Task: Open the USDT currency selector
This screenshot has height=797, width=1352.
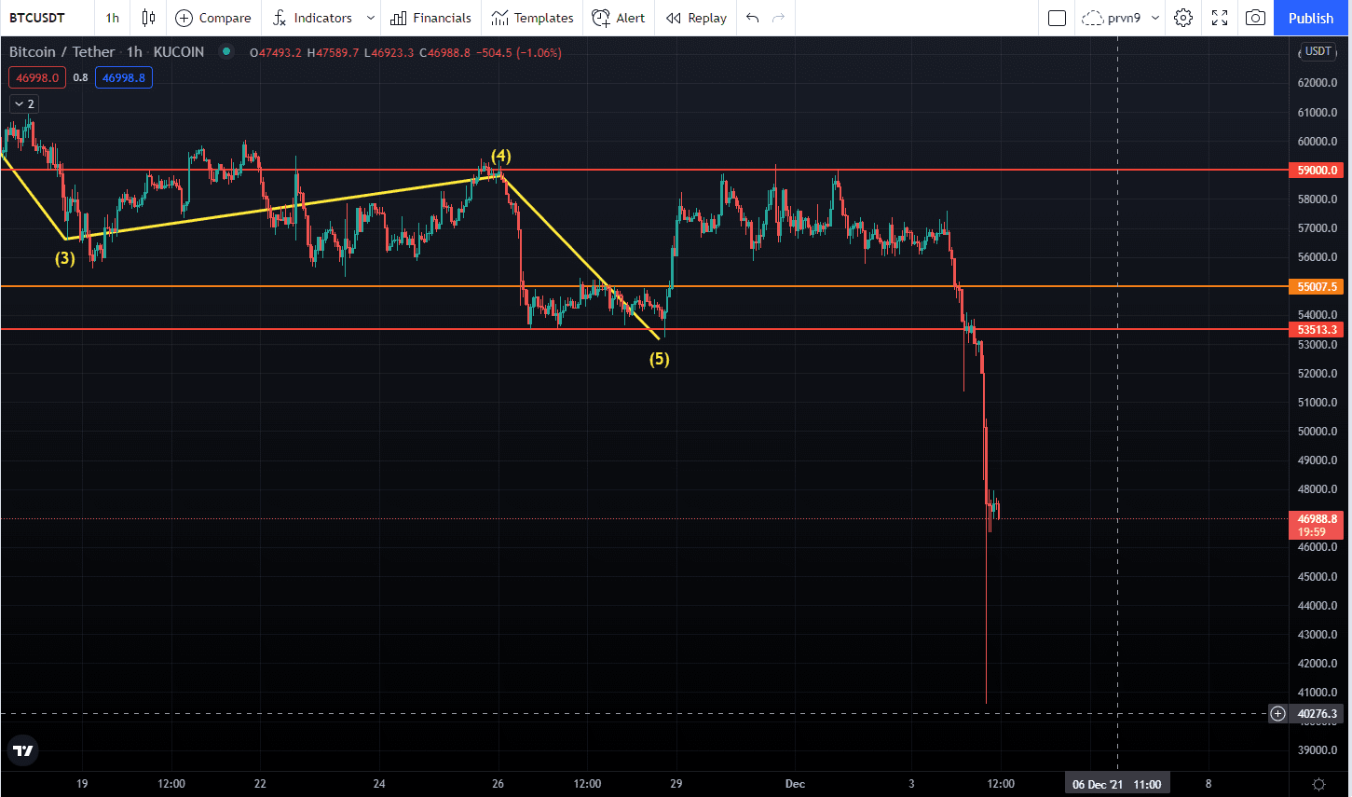Action: (1318, 52)
